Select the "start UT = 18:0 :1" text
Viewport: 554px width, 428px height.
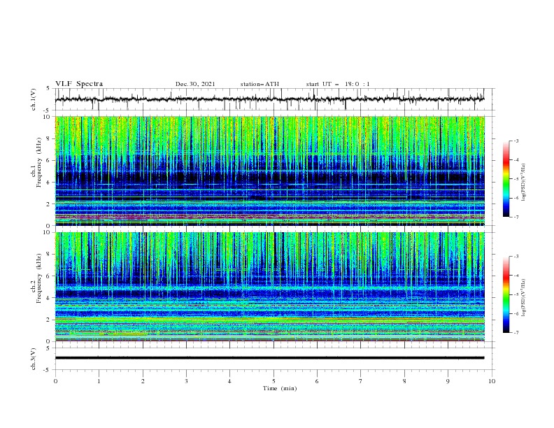(338, 84)
